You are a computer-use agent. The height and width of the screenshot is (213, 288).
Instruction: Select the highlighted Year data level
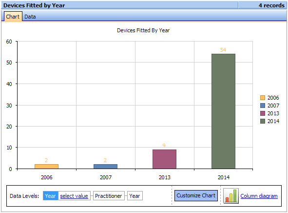[50, 196]
